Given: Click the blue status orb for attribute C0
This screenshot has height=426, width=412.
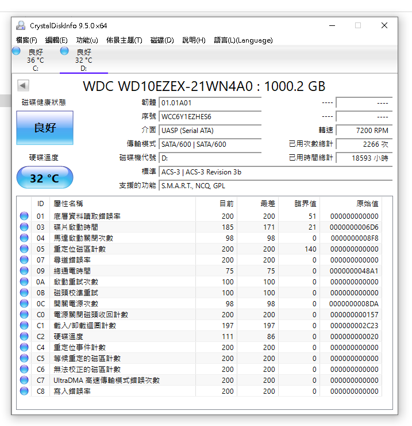Looking at the screenshot, I should (24, 315).
